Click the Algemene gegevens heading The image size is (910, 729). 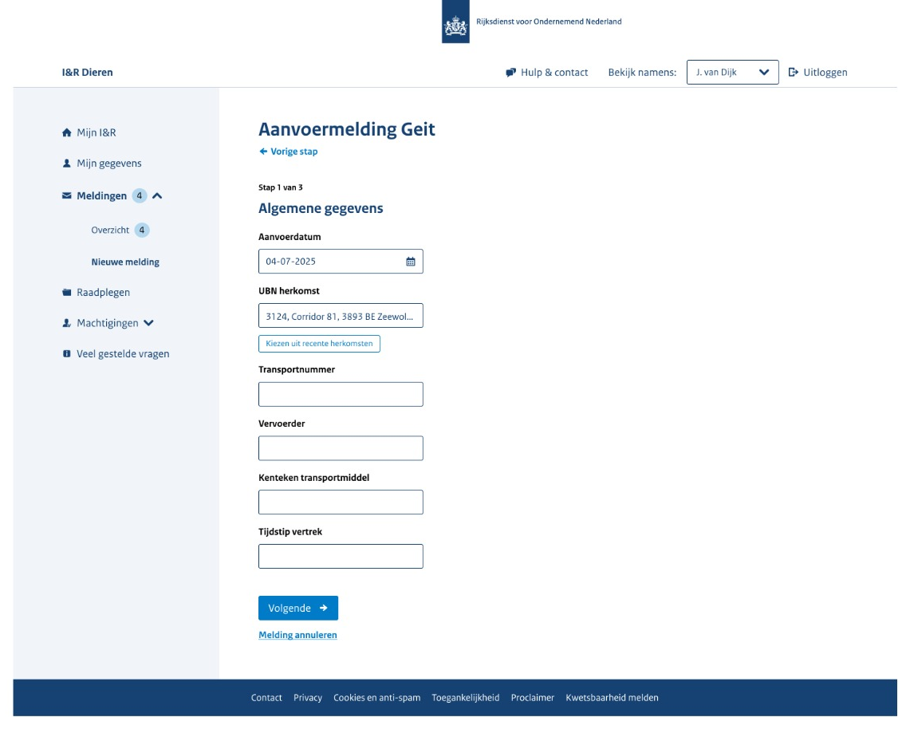click(x=321, y=208)
